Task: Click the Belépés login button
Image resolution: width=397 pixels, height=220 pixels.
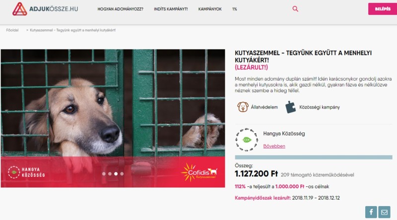Action: (383, 9)
